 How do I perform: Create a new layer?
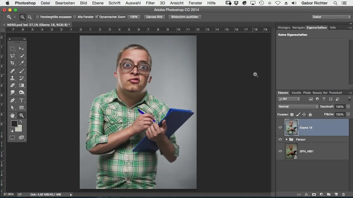click(x=336, y=194)
